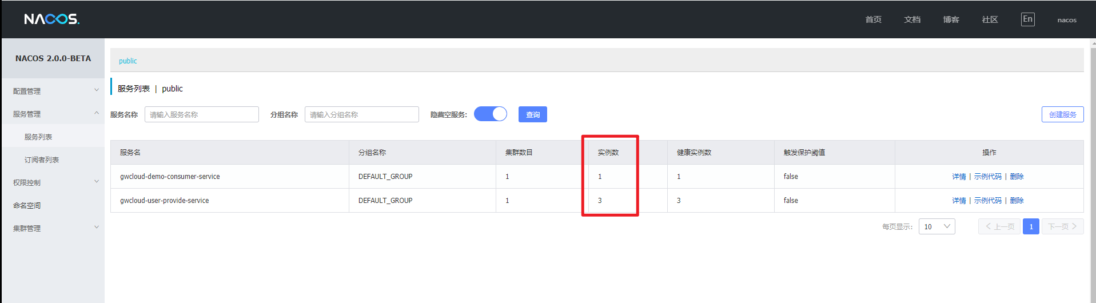Expand the 集群管理 menu

pyautogui.click(x=53, y=228)
